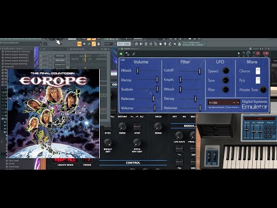Click the next preset arrow in Emulator
The width and height of the screenshot is (277, 208).
[x=238, y=103]
